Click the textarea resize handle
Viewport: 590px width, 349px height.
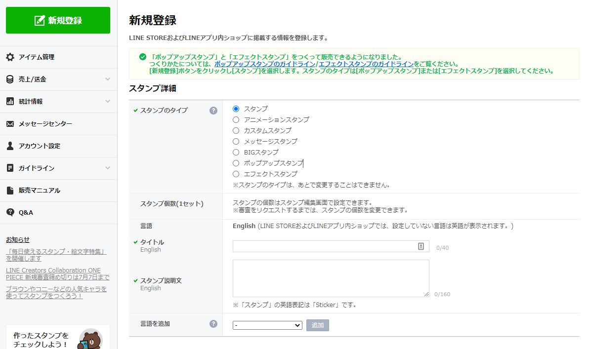(426, 294)
